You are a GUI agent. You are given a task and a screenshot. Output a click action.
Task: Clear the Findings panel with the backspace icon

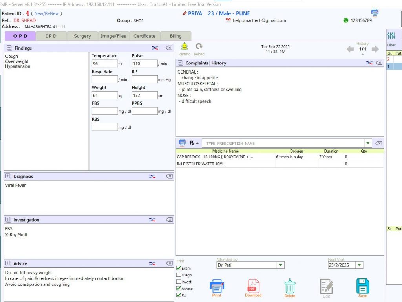(x=169, y=48)
